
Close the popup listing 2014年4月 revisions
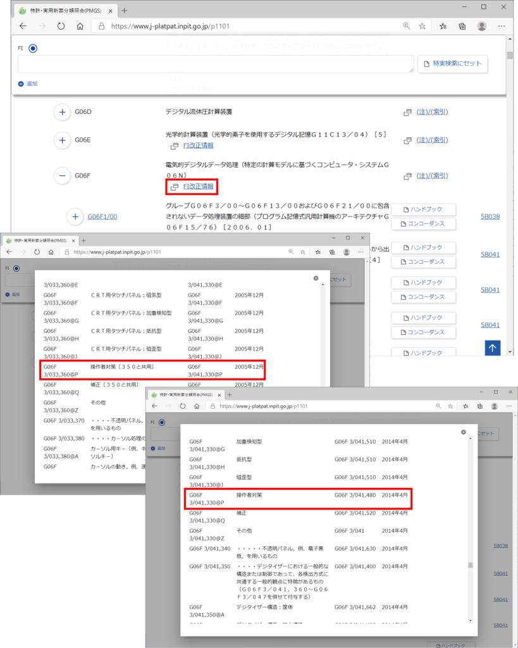click(464, 432)
